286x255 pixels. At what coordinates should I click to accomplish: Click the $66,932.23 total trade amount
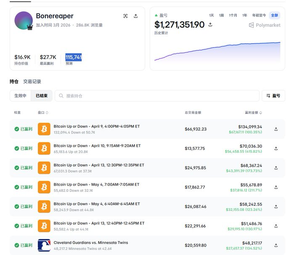pyautogui.click(x=196, y=129)
